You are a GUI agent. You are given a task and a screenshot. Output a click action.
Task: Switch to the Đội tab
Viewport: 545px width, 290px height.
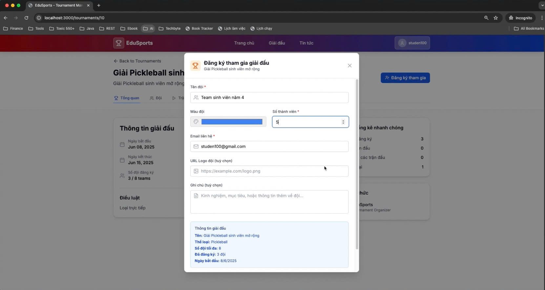coord(156,98)
